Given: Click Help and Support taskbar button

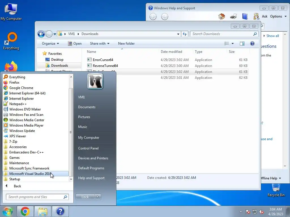Looking at the screenshot, I should [60, 211].
